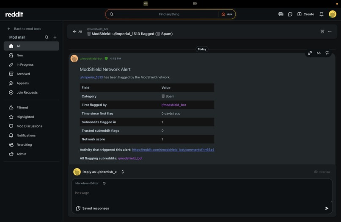Open r/modshield_bot under All flagging subreddits
This screenshot has width=341, height=222.
tap(130, 158)
